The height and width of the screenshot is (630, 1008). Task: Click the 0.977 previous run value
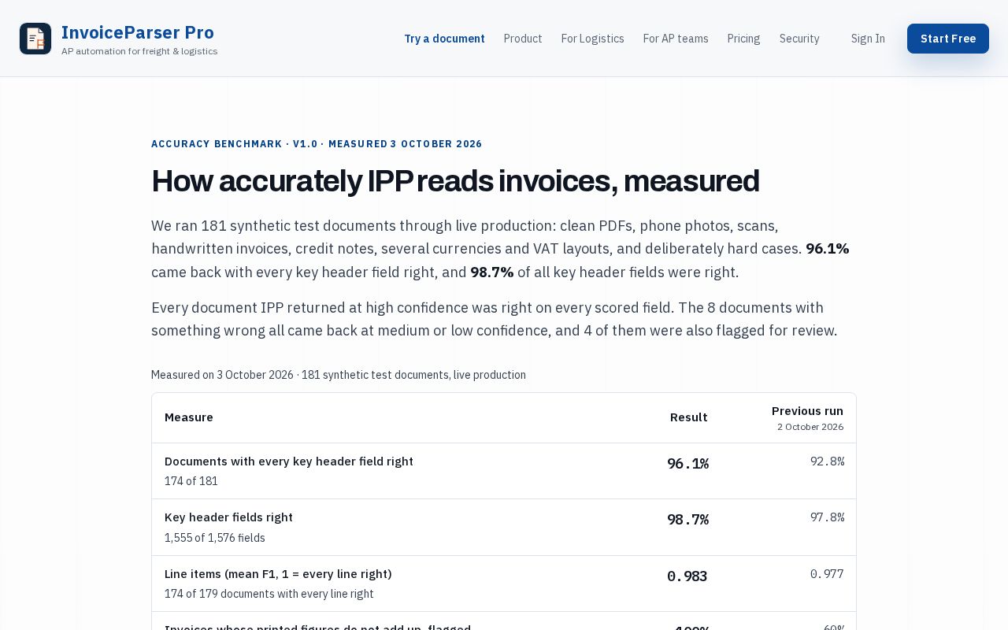[x=827, y=574]
